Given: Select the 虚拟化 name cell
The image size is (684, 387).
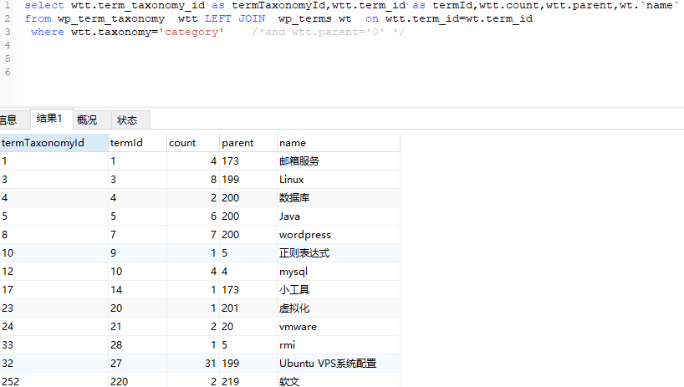Looking at the screenshot, I should click(339, 308).
